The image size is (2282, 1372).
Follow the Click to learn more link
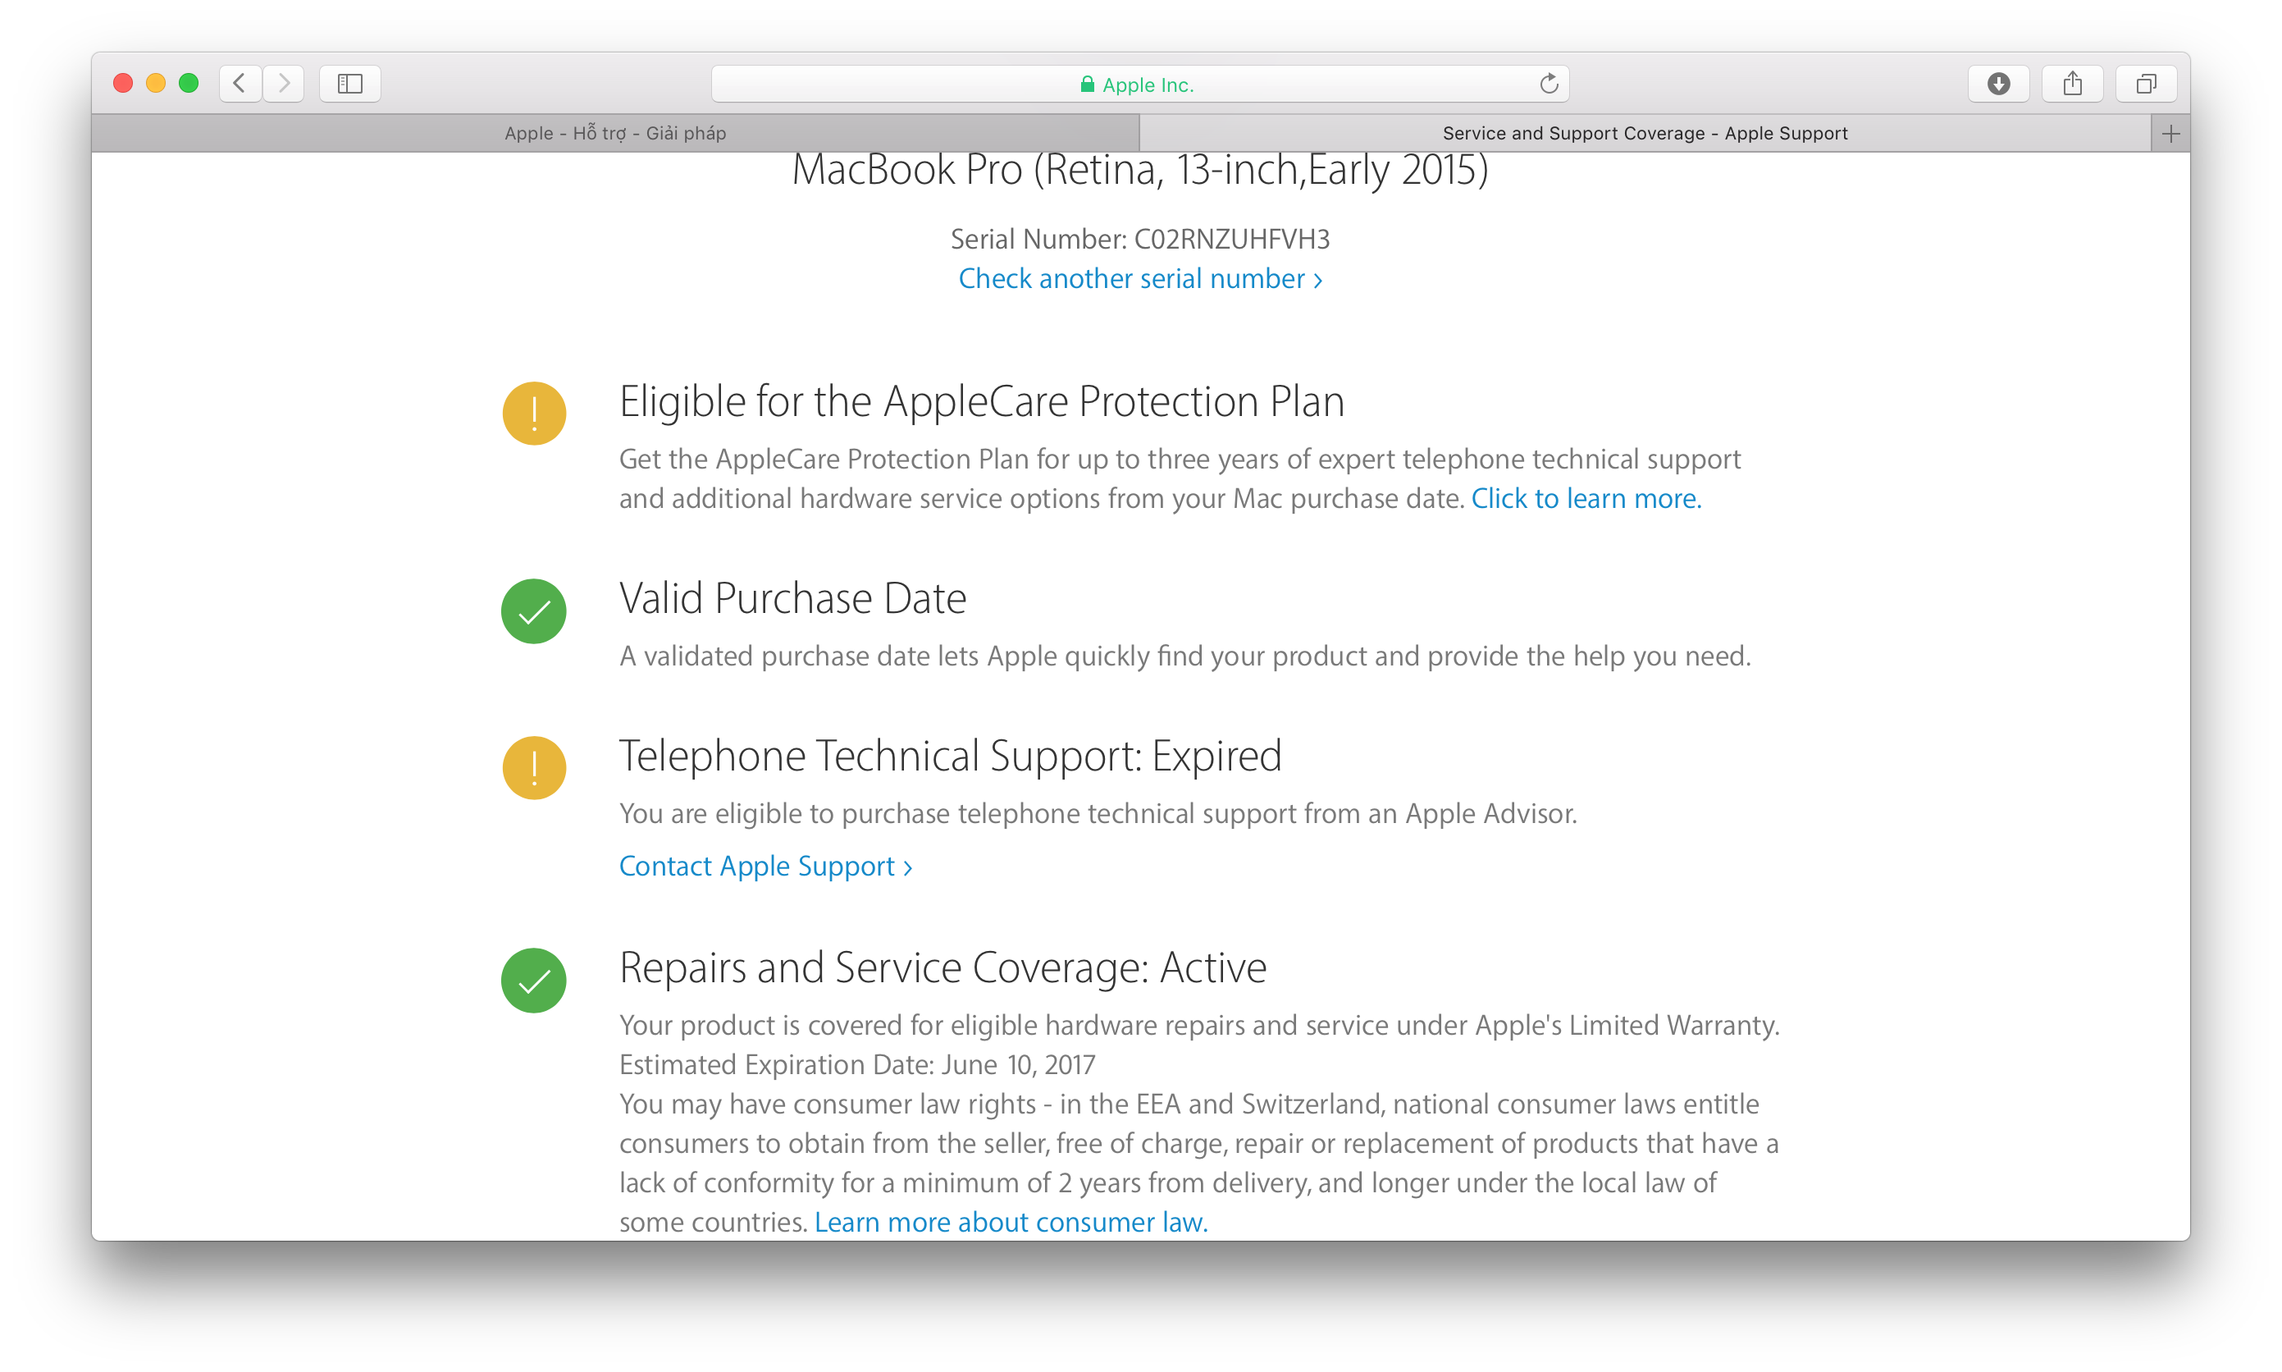[1586, 498]
